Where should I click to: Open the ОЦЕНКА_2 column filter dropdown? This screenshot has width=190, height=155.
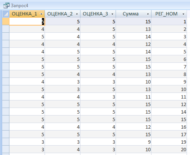click(77, 14)
